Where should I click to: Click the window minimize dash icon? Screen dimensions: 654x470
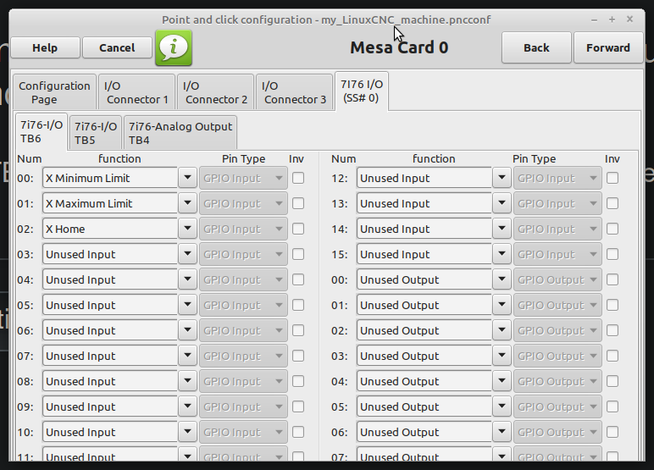(594, 20)
